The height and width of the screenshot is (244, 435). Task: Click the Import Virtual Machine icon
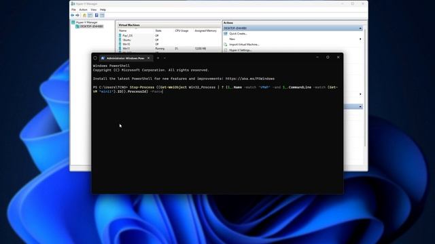click(226, 45)
